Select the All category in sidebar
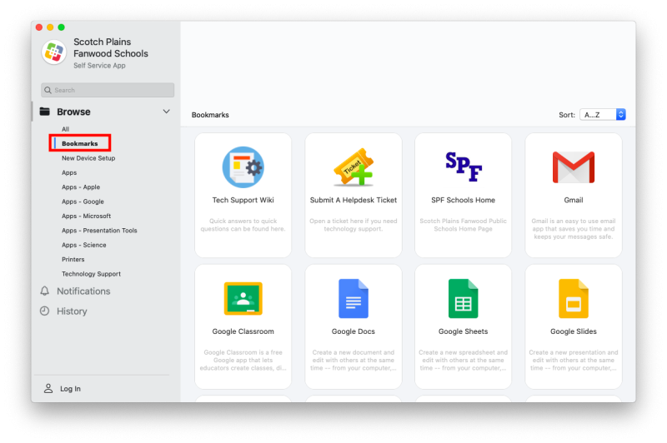667x443 pixels. [65, 129]
